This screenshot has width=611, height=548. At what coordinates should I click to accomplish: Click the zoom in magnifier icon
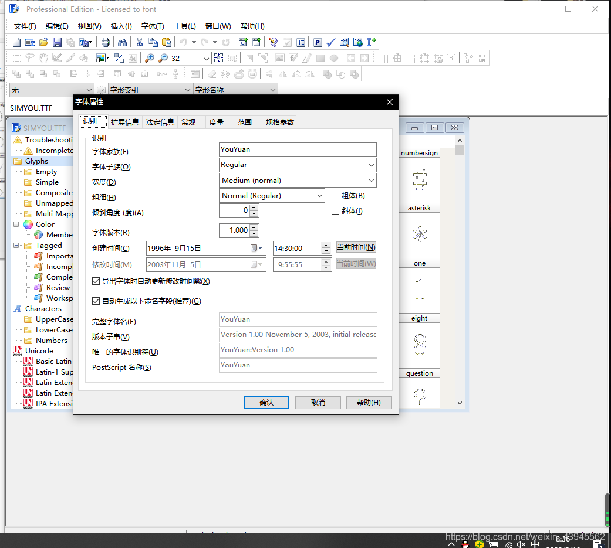click(149, 58)
